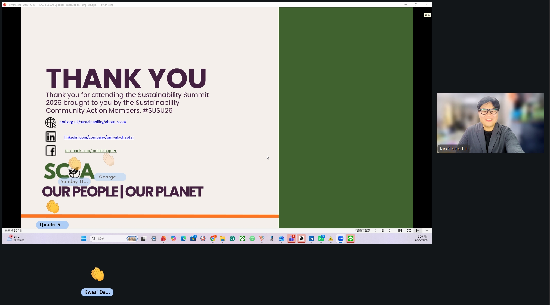Open WhatsApp icon with 37 badge

click(321, 239)
